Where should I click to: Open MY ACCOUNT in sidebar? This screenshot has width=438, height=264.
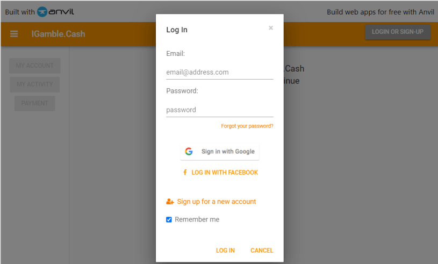pyautogui.click(x=34, y=66)
